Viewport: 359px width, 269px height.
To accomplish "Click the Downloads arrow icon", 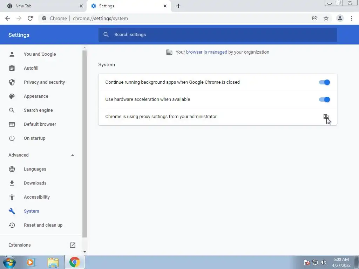I will (x=12, y=183).
